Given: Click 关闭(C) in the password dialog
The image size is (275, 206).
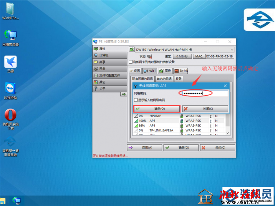Looking at the screenshot, I should [x=205, y=109].
